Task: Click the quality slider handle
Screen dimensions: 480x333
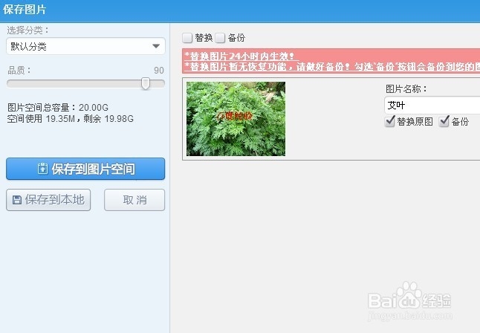Action: (146, 83)
